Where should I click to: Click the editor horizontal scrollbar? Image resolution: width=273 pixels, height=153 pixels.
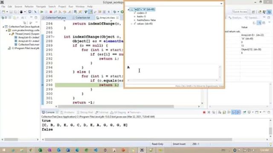pos(116,106)
